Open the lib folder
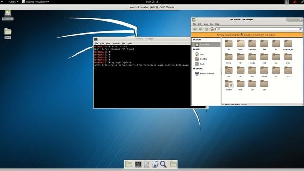 tap(240, 58)
